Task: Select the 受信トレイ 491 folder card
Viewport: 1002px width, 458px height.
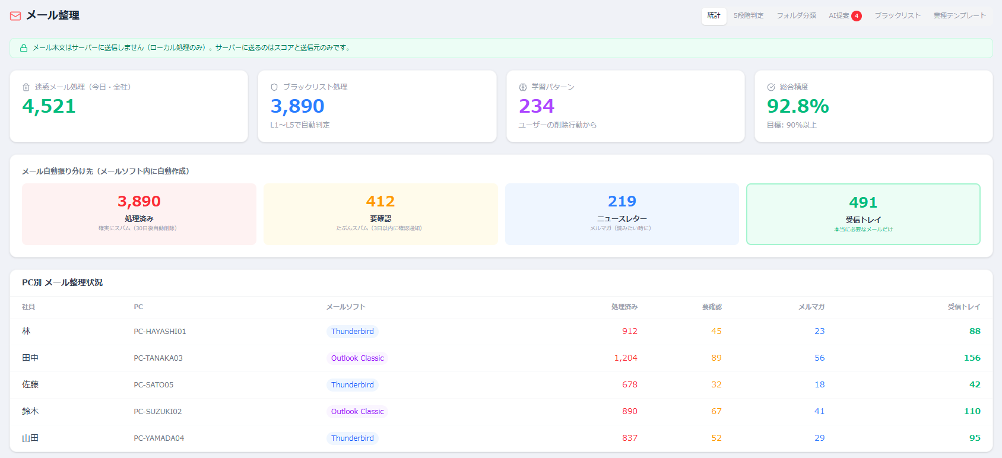Action: 863,214
